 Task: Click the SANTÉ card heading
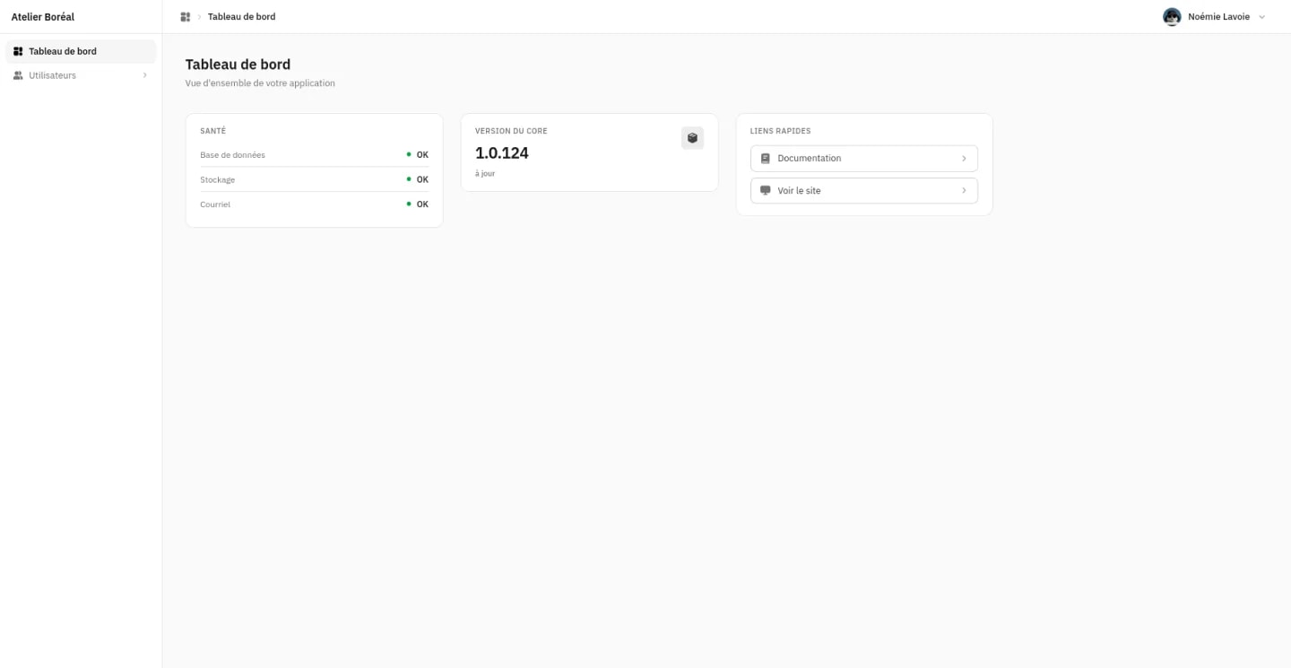[213, 131]
